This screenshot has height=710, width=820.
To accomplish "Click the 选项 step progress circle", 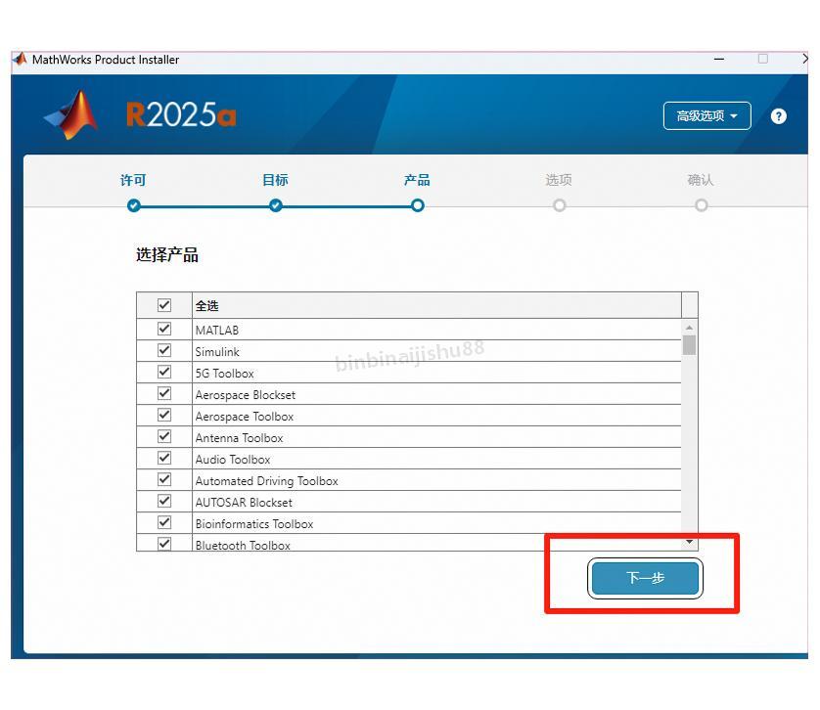I will coord(559,205).
